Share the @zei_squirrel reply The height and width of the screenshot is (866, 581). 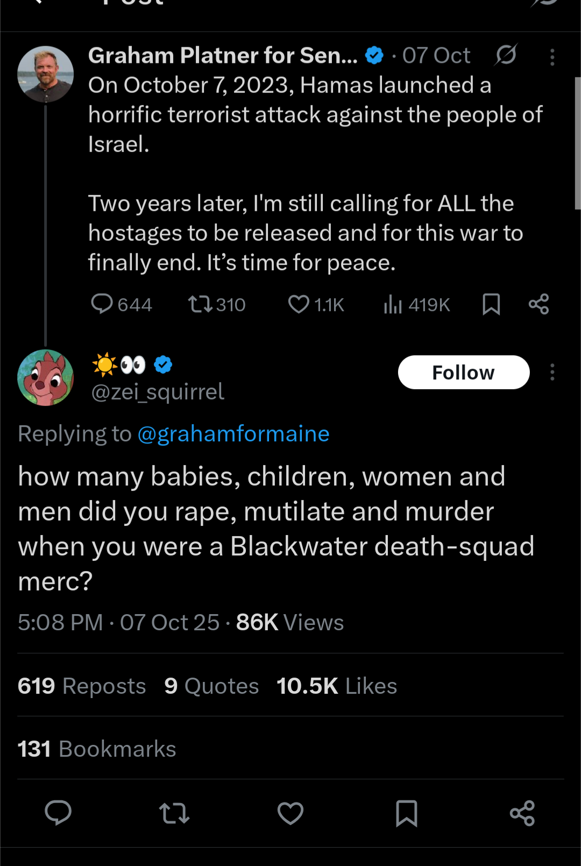coord(522,813)
